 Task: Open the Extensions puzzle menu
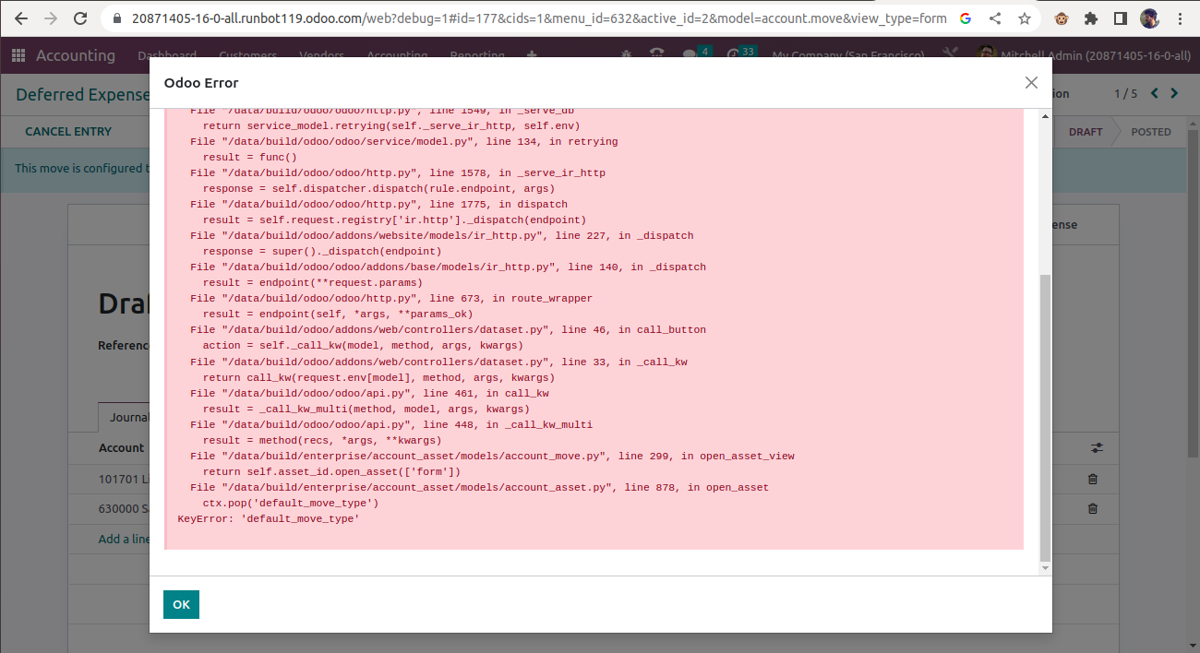point(1092,18)
